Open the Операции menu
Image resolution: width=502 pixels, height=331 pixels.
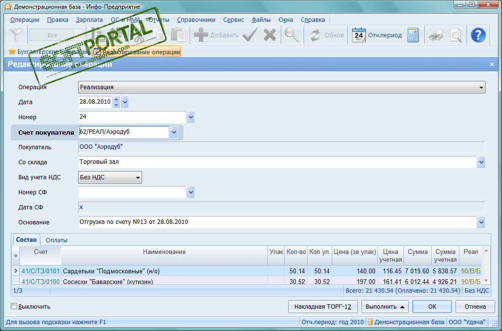pyautogui.click(x=25, y=20)
